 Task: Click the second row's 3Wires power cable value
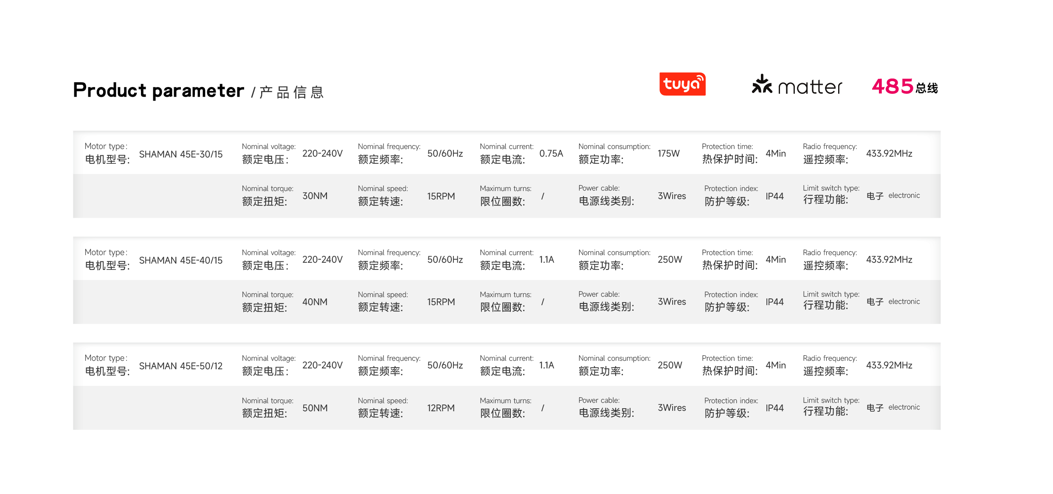pyautogui.click(x=672, y=302)
